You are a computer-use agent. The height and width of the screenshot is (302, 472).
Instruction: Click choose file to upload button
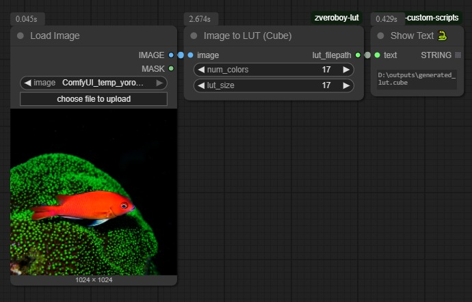pyautogui.click(x=94, y=99)
